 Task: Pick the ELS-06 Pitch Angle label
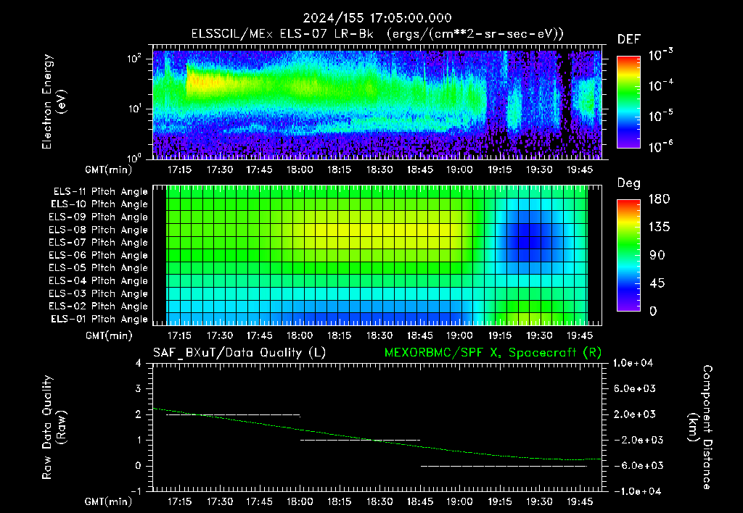click(x=99, y=255)
